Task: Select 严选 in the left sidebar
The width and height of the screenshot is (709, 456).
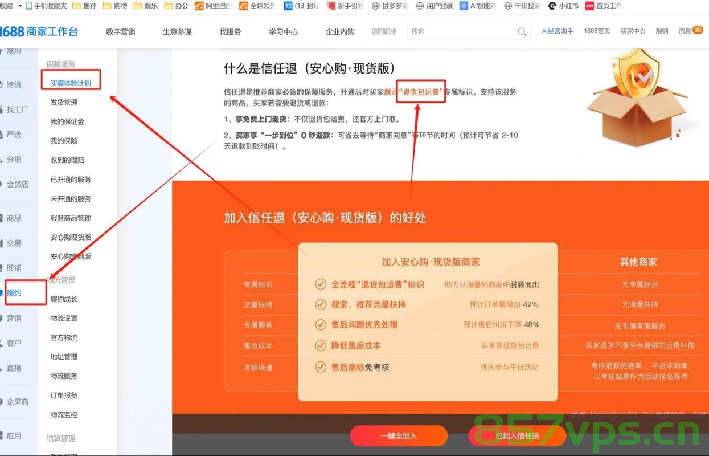Action: pyautogui.click(x=14, y=135)
